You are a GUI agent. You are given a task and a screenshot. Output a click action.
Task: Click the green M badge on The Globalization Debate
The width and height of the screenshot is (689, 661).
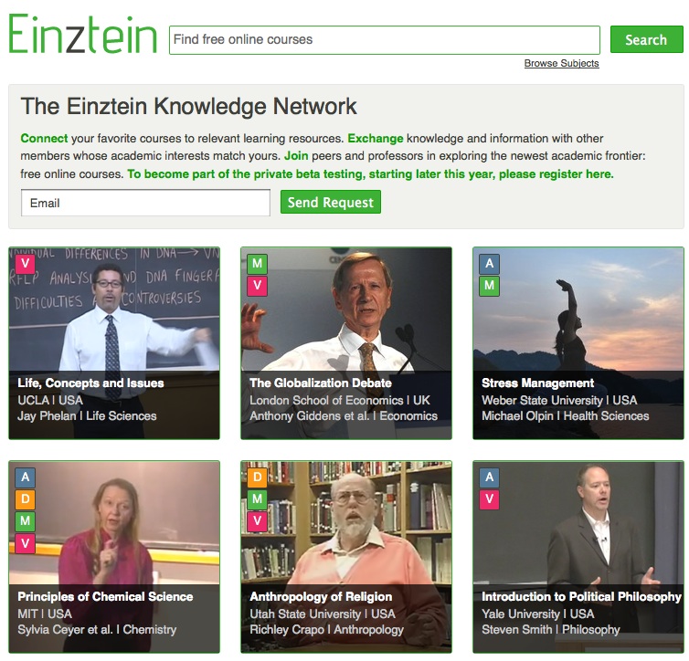(257, 263)
